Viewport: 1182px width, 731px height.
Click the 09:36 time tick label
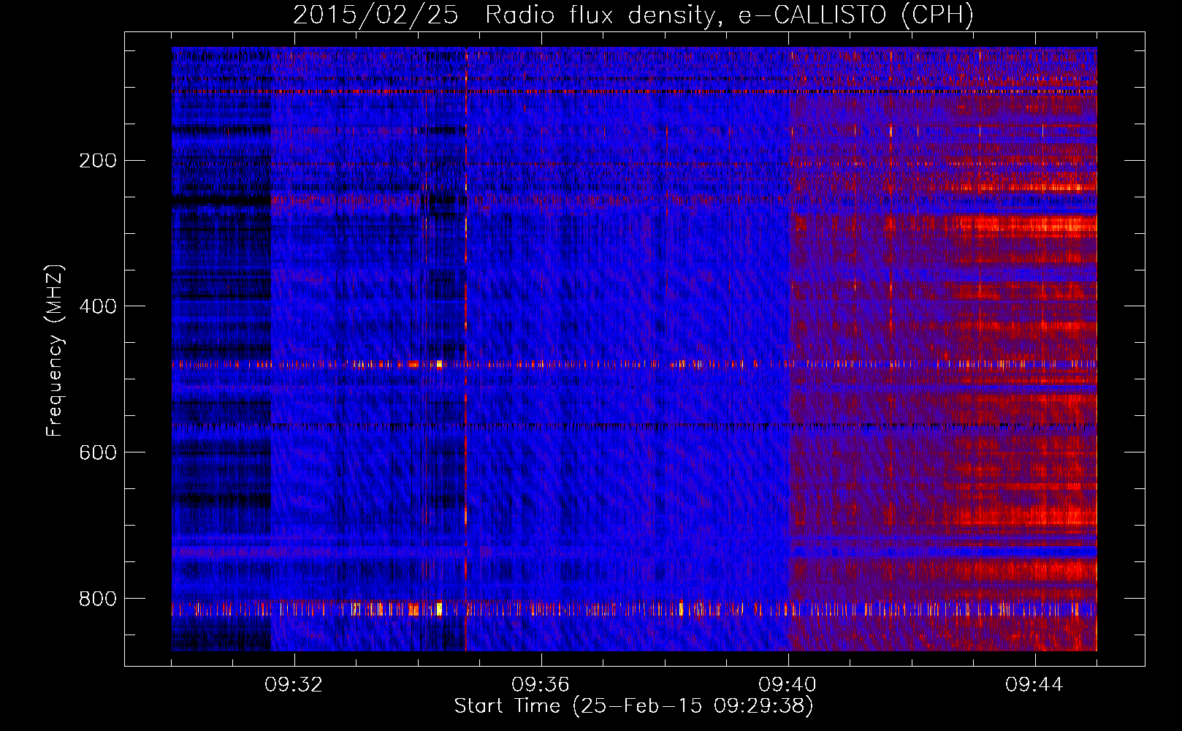pyautogui.click(x=541, y=685)
